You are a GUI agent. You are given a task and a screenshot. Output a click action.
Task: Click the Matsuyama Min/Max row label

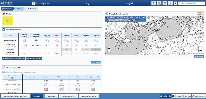pyautogui.click(x=10, y=53)
